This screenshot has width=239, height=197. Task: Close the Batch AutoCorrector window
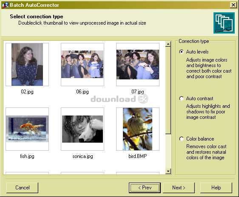point(233,5)
